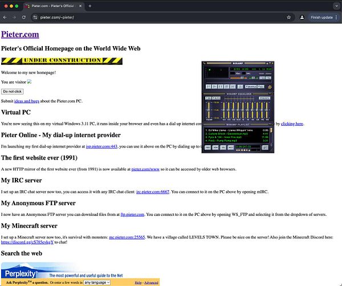Open mc.pieter.com:25565 link

tap(127, 237)
